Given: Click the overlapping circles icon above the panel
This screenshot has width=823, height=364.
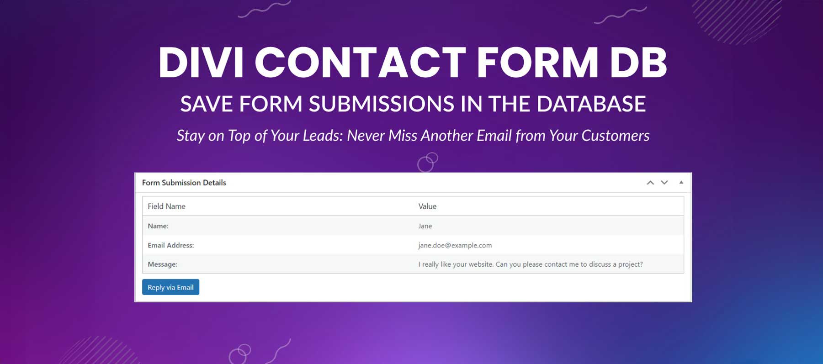Looking at the screenshot, I should tap(427, 162).
